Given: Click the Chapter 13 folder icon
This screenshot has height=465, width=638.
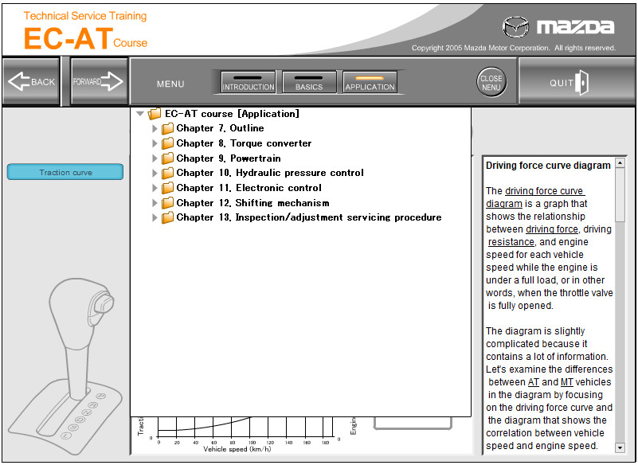Looking at the screenshot, I should (x=167, y=217).
